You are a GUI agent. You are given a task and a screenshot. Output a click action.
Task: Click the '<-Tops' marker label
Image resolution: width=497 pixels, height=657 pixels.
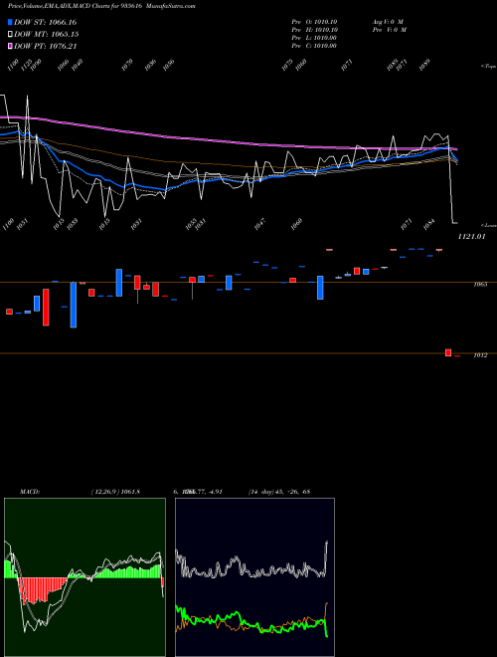[x=488, y=67]
